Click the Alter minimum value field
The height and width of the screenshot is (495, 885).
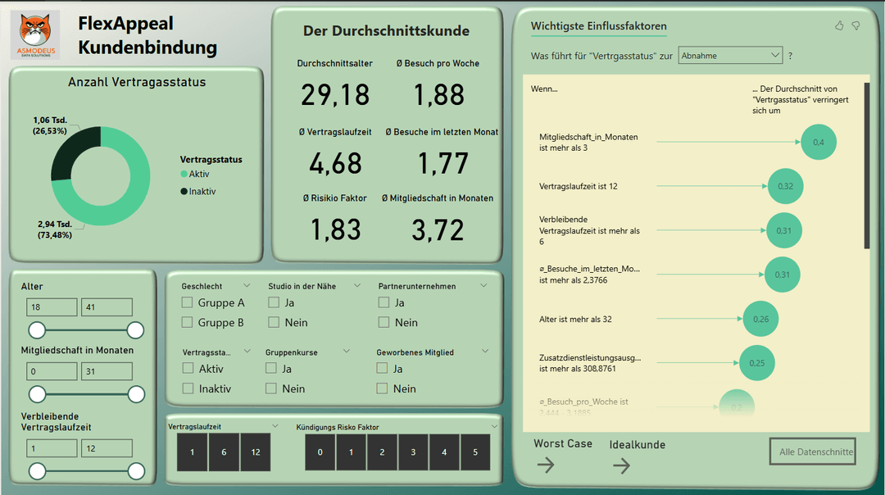pyautogui.click(x=51, y=307)
